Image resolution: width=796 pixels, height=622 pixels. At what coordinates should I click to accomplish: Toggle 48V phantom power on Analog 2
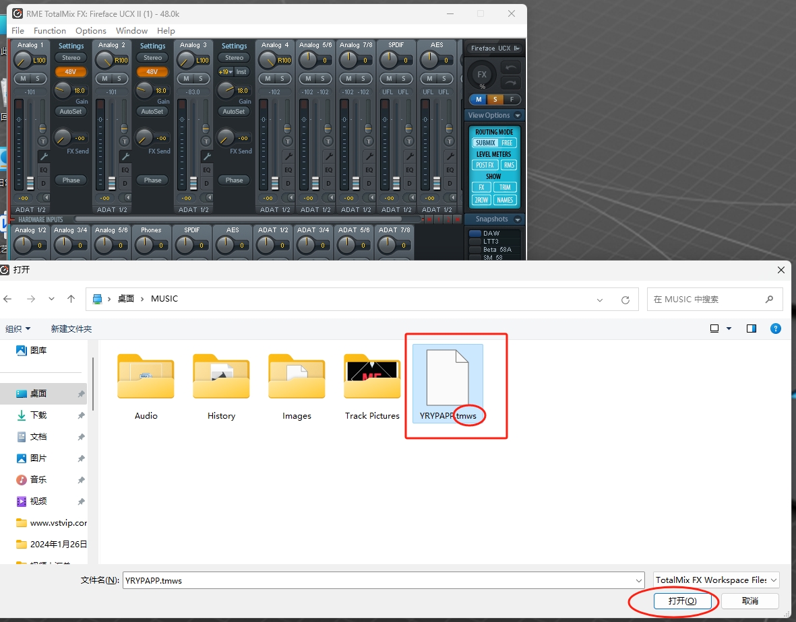152,72
